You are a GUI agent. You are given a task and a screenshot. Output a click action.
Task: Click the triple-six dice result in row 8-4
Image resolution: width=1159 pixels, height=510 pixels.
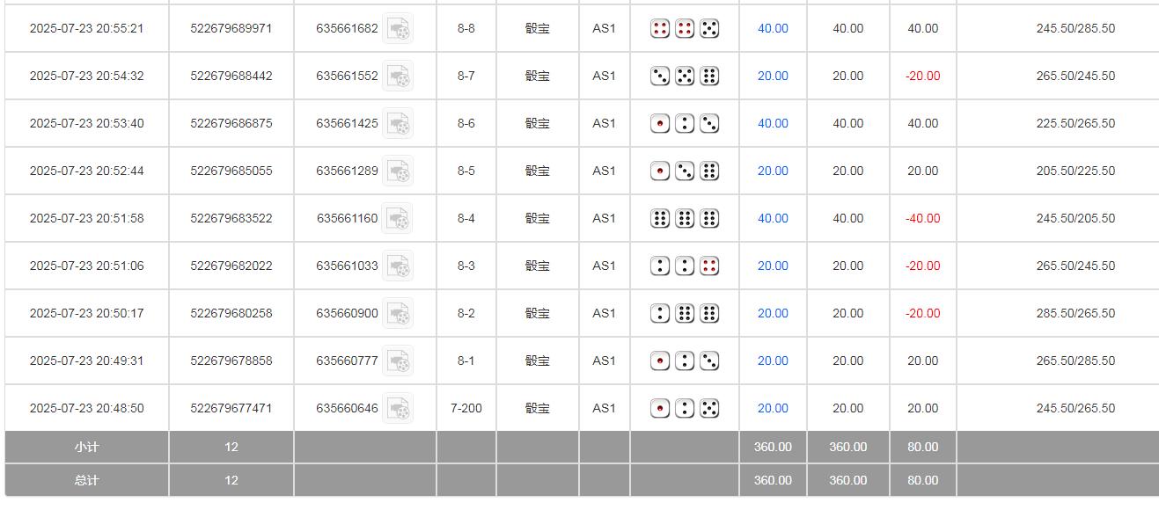click(x=685, y=219)
